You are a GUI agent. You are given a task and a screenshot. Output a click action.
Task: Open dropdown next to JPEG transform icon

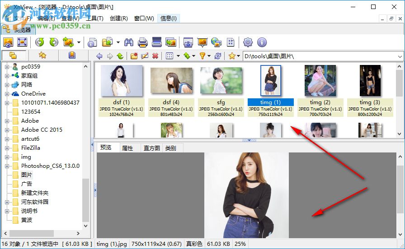tap(79, 42)
